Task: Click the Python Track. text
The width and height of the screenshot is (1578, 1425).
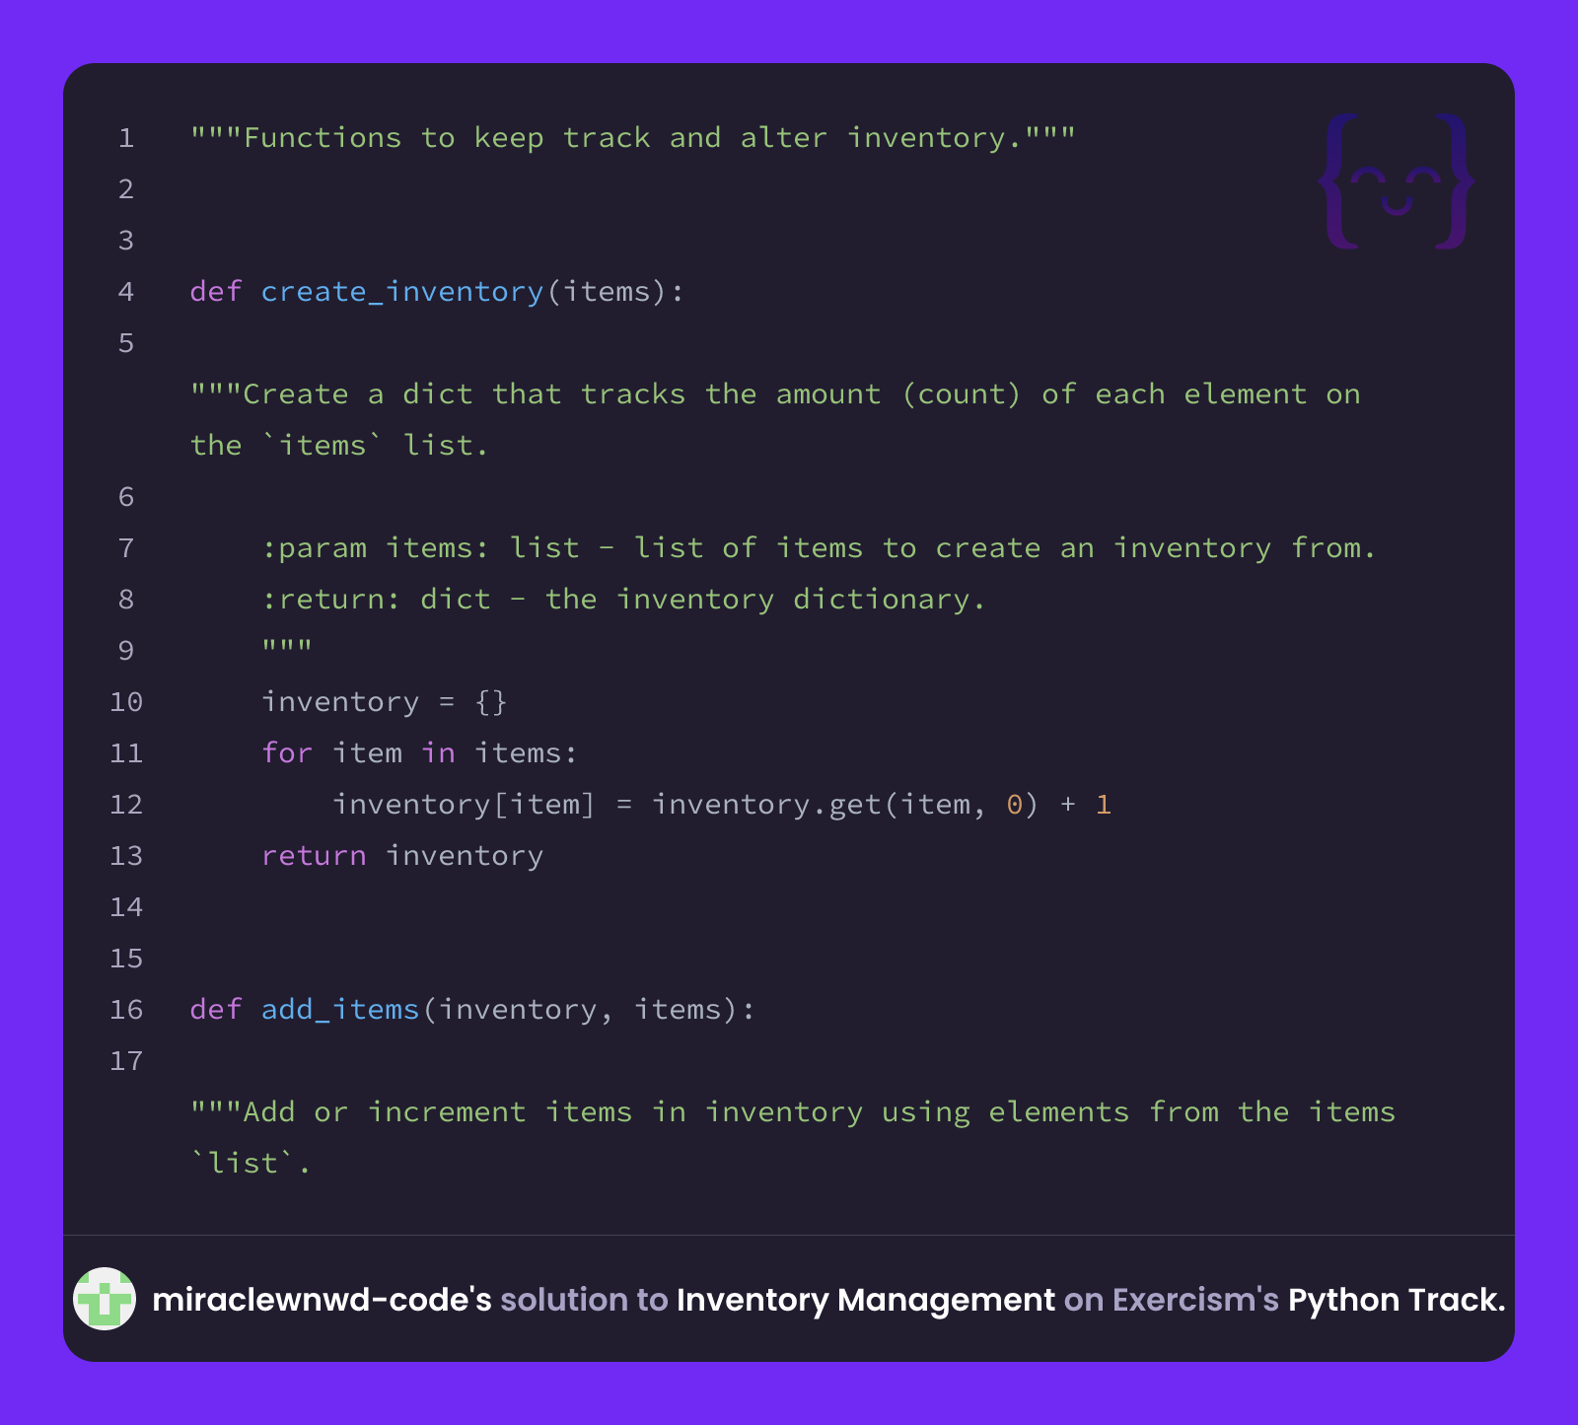Action: [1397, 1300]
